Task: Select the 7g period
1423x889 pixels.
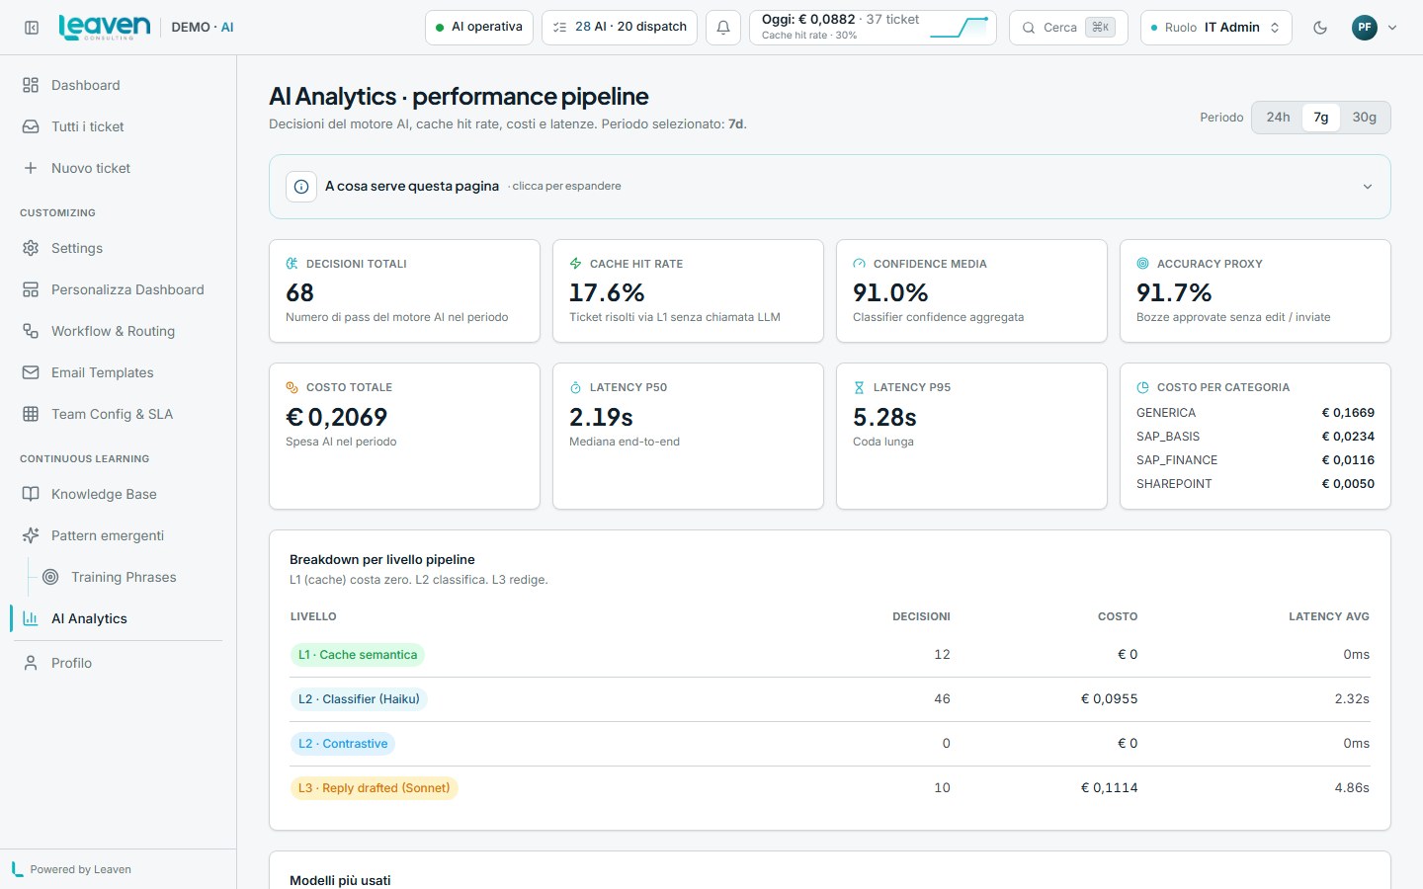Action: point(1321,117)
